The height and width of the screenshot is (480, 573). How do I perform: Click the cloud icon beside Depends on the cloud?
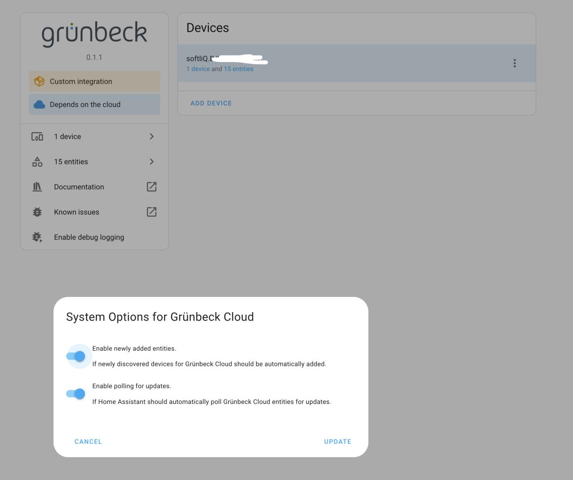[39, 104]
